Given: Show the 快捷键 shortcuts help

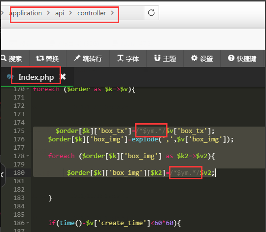Looking at the screenshot, I should pyautogui.click(x=242, y=59).
